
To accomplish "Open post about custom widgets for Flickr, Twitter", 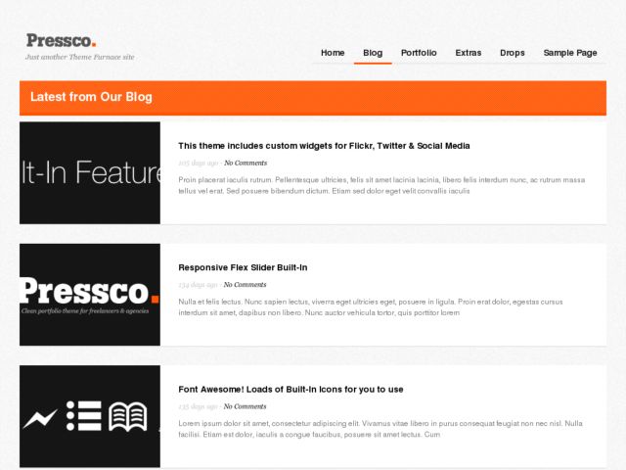I will coord(324,146).
